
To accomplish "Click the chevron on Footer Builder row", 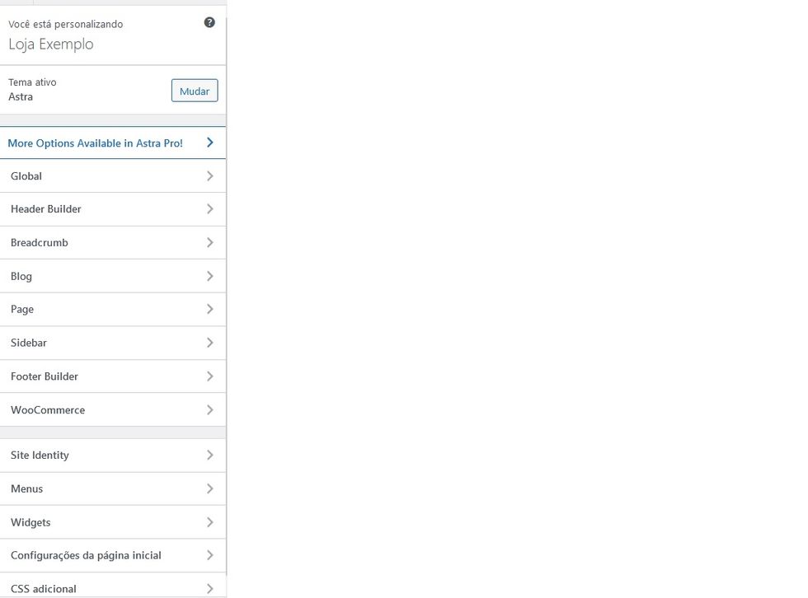I will point(209,376).
